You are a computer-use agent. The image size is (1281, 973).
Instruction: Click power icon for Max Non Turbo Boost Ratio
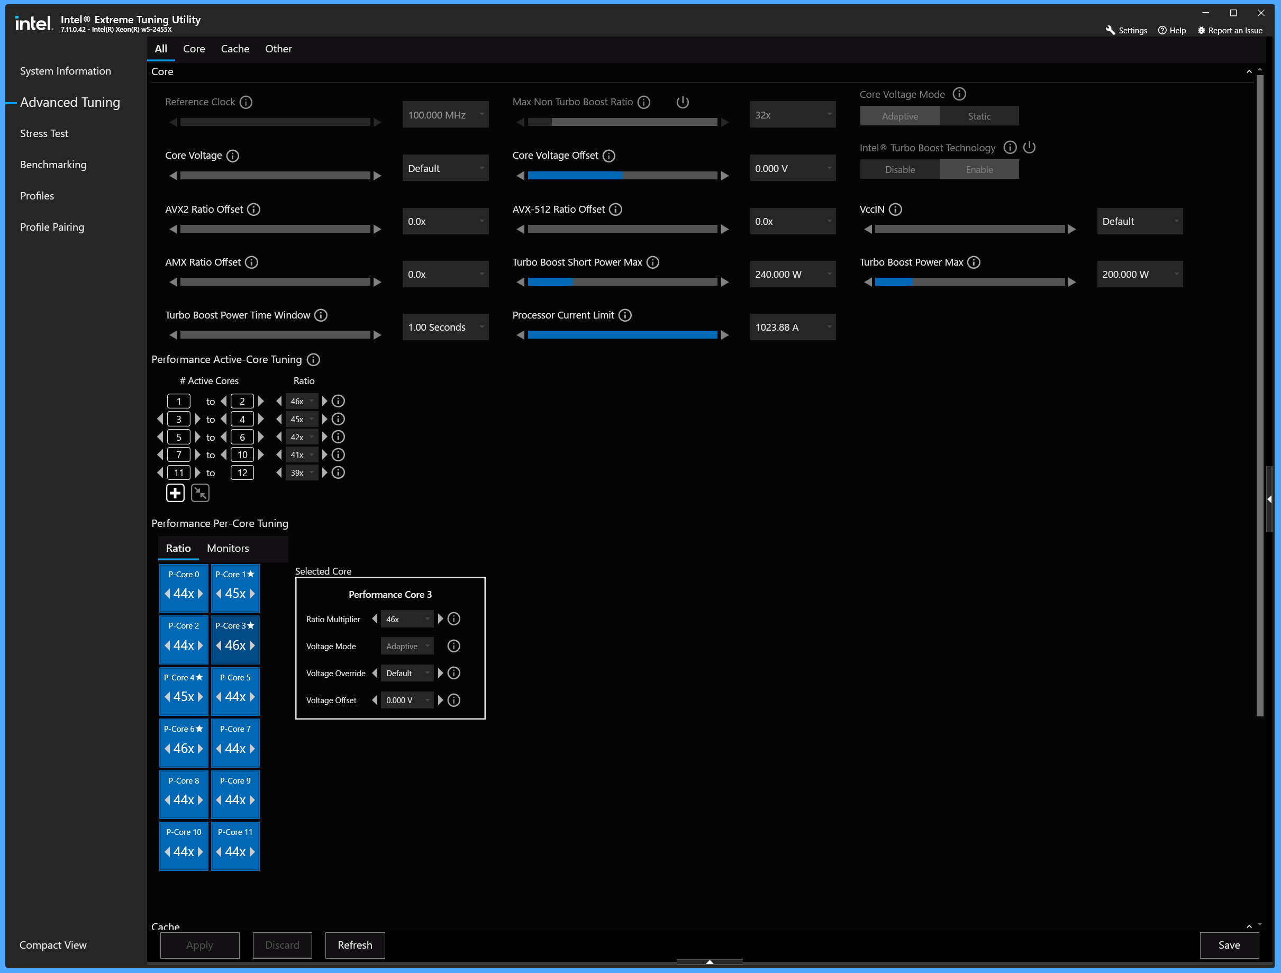tap(683, 102)
